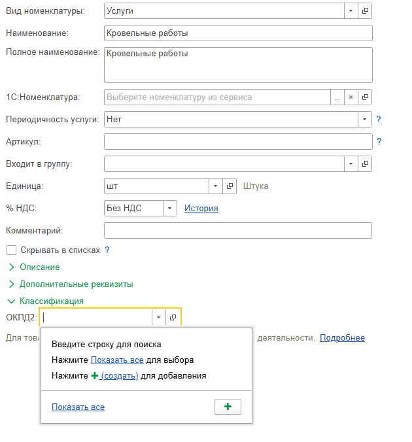Open the История link next to НДС

tap(201, 209)
